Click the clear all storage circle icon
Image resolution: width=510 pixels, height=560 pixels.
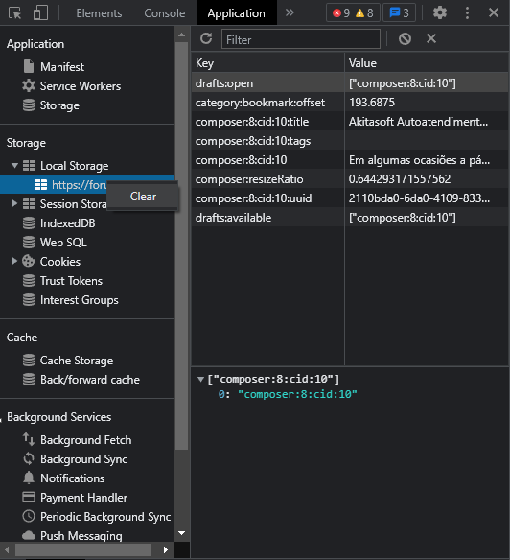click(405, 38)
